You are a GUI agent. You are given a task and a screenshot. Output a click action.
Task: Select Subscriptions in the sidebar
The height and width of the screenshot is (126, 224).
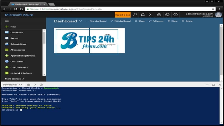[18, 44]
